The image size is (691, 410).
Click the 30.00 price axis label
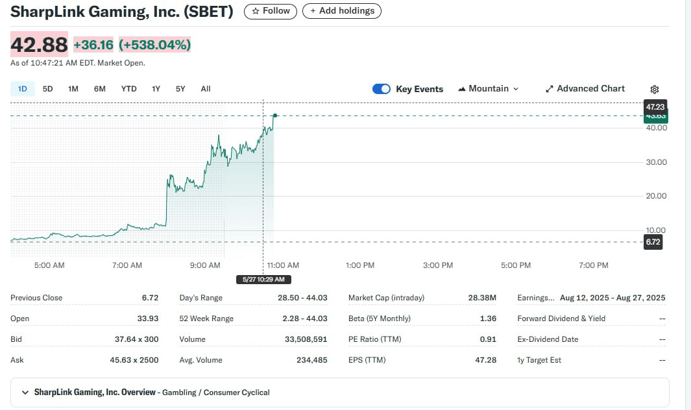(656, 162)
